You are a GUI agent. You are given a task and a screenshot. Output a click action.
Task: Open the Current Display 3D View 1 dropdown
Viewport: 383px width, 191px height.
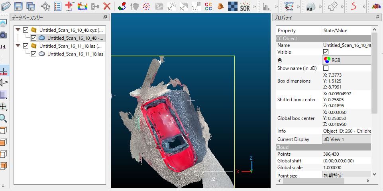click(346, 139)
